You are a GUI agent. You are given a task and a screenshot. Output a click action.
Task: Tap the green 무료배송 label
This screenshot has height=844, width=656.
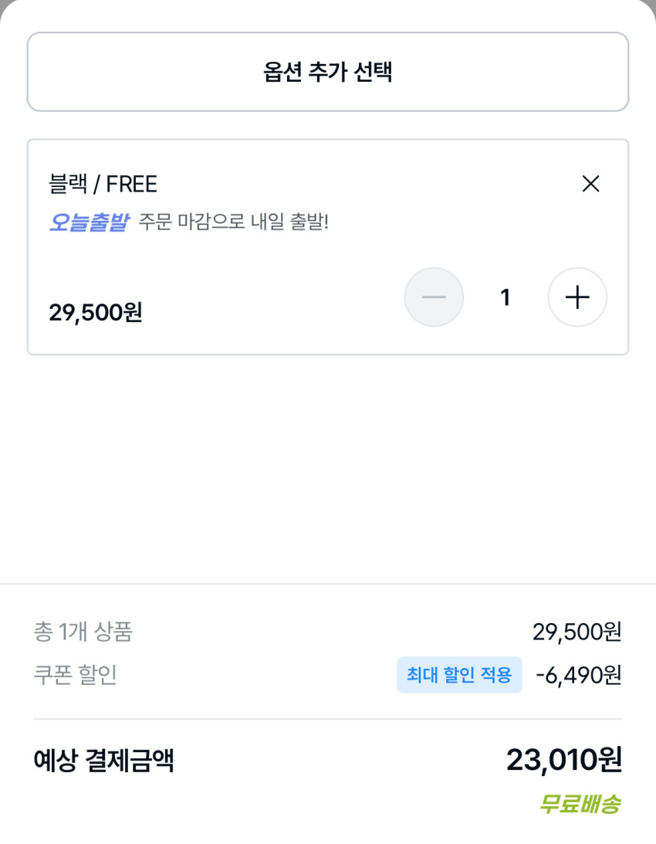580,805
